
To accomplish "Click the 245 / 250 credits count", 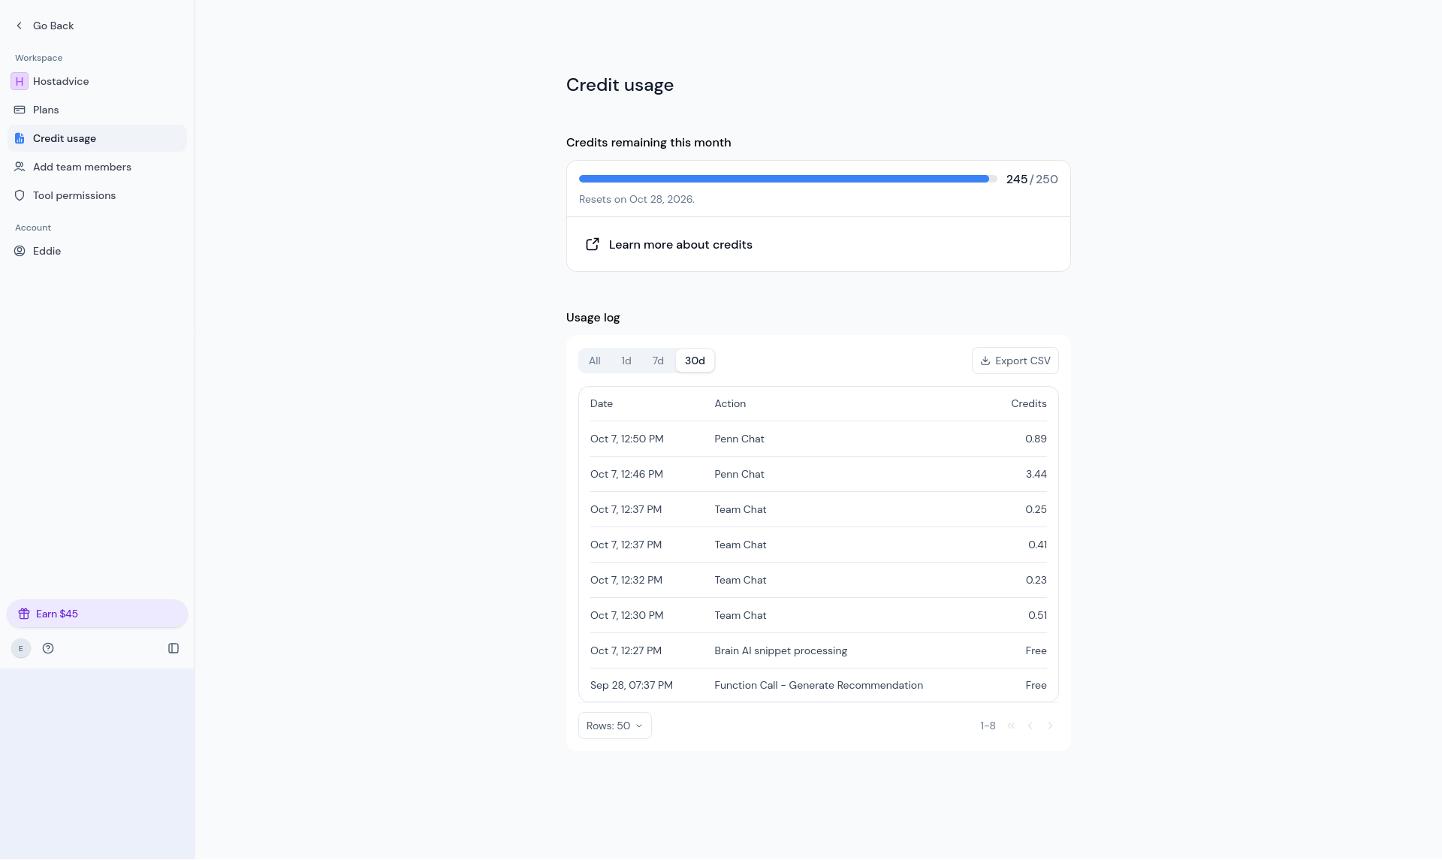I will coord(1032,180).
